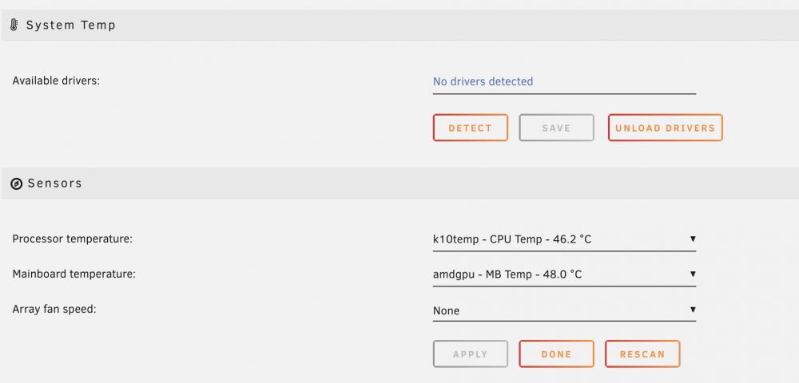Unload drivers using UNLOAD DRIVERS button
799x383 pixels.
point(665,128)
